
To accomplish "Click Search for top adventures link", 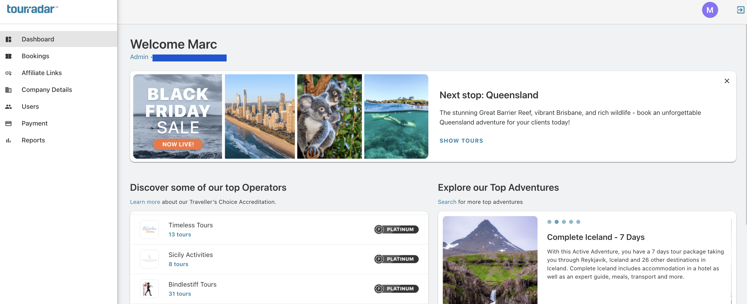I will coord(447,202).
